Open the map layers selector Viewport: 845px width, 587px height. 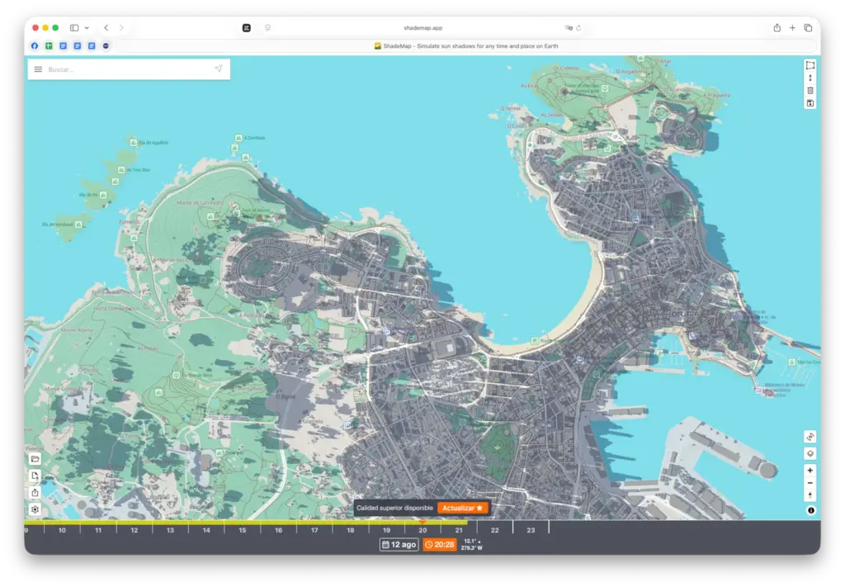810,453
